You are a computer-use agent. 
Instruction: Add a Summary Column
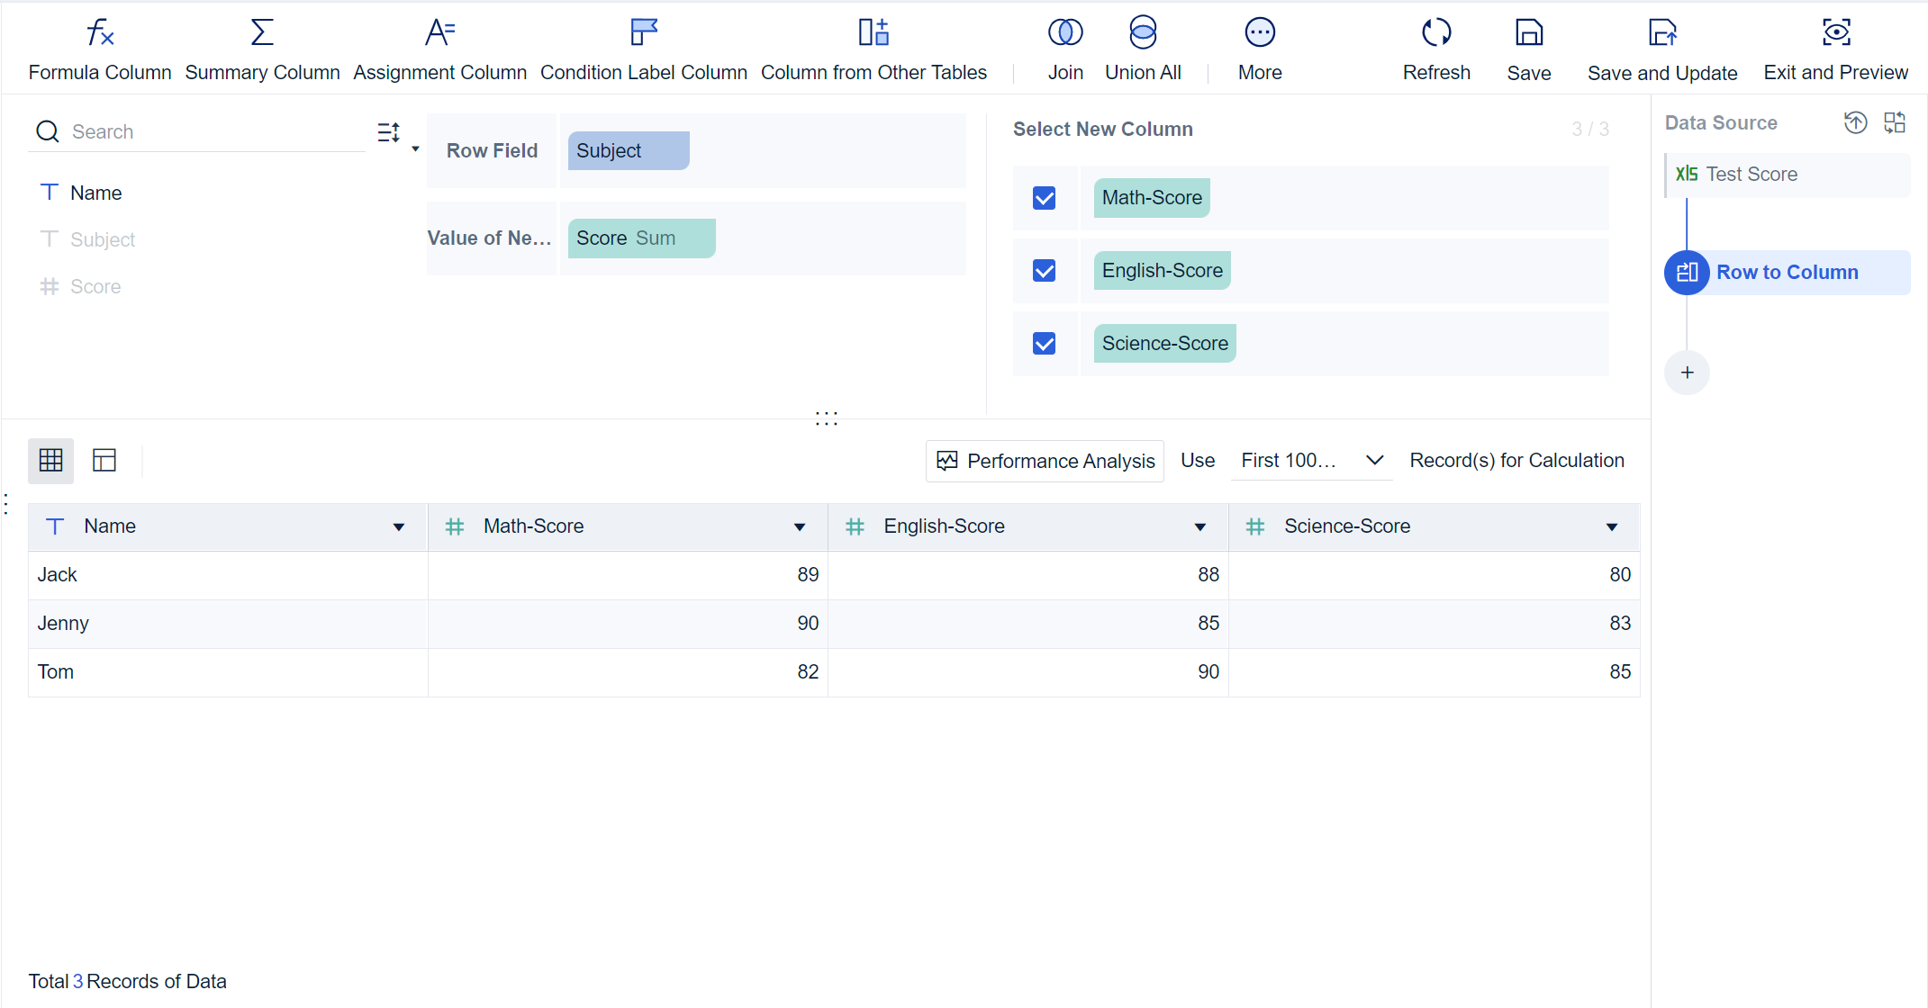click(262, 50)
